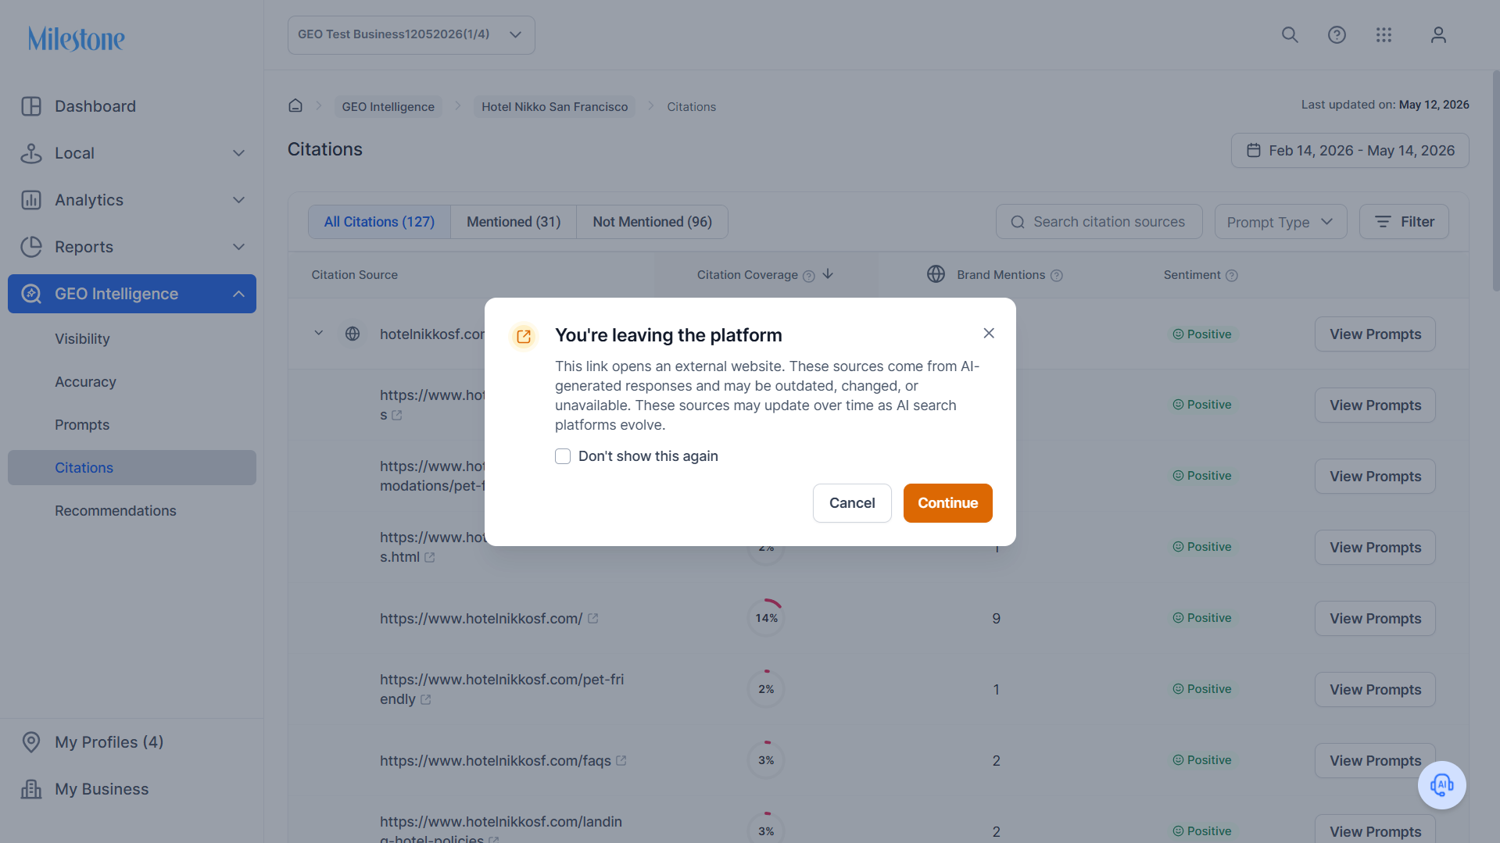
Task: Open Prompts in the sidebar
Action: click(82, 425)
